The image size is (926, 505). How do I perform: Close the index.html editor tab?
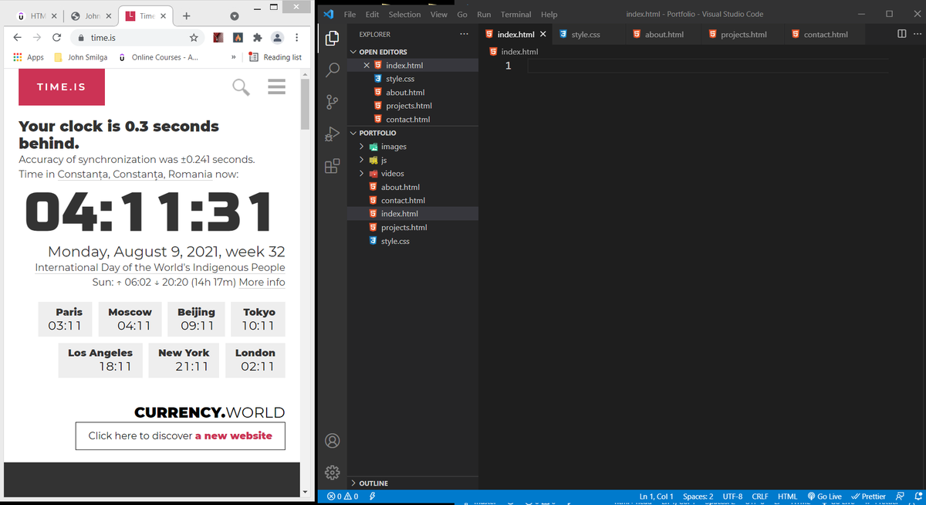click(543, 34)
